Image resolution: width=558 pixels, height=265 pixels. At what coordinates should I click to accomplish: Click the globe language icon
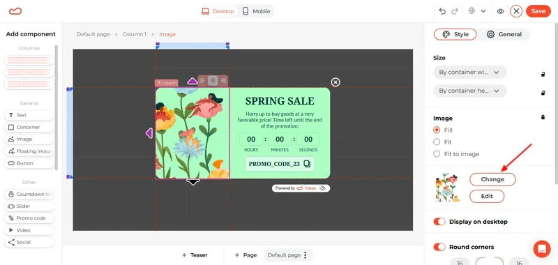(472, 11)
